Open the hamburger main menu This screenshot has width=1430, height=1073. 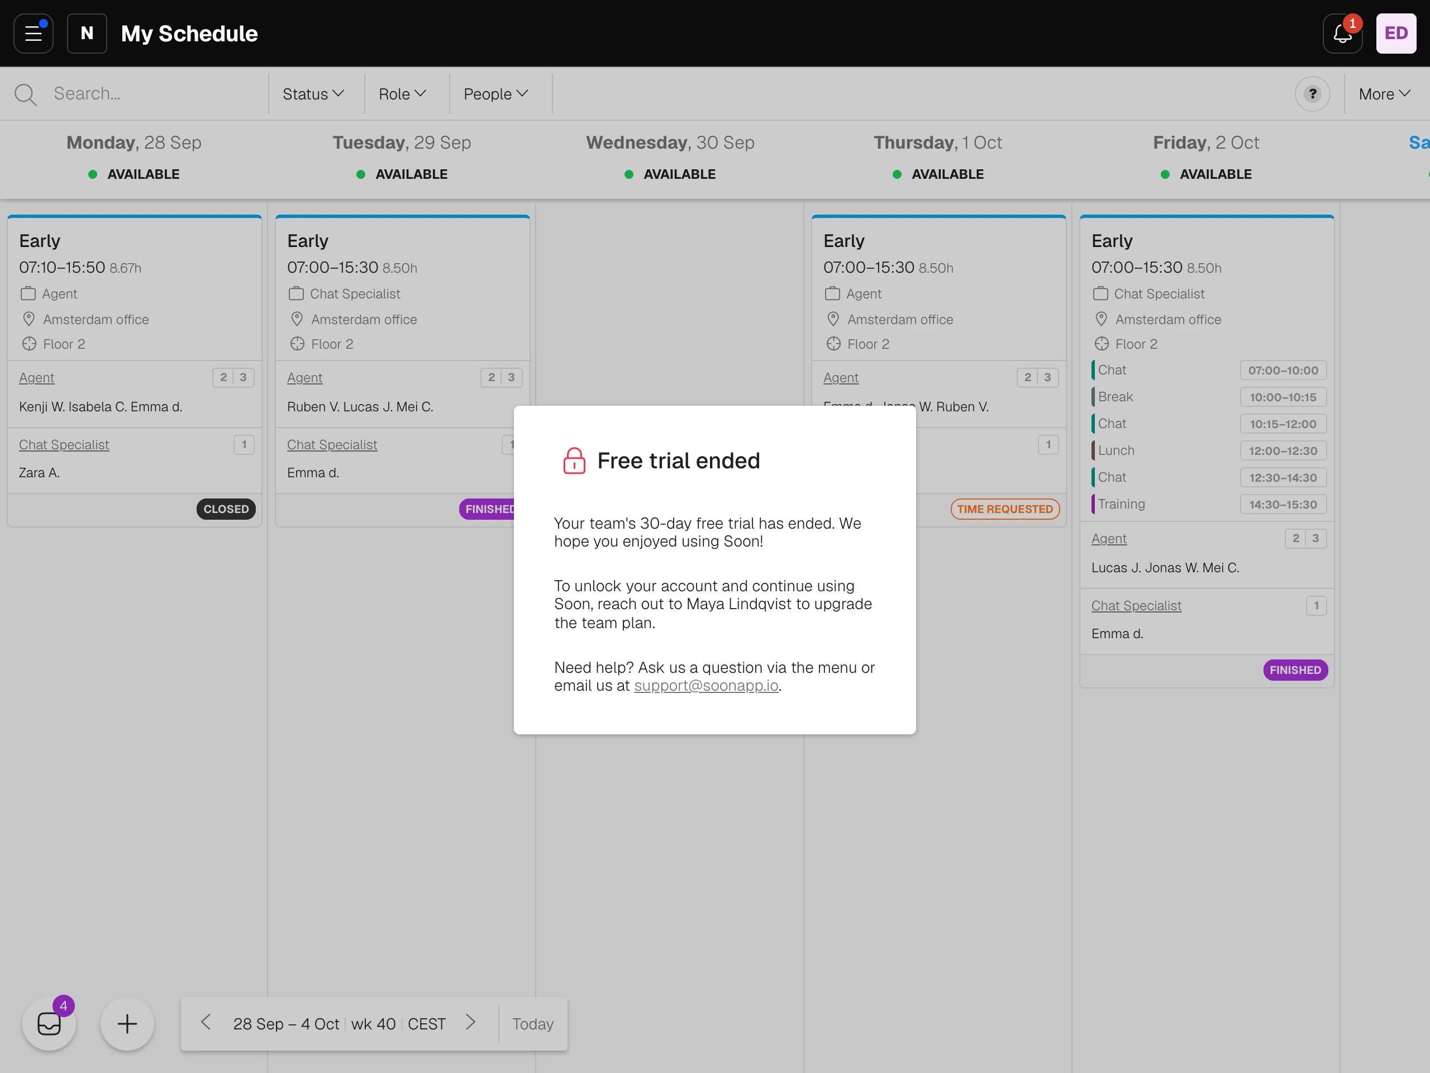pos(34,33)
